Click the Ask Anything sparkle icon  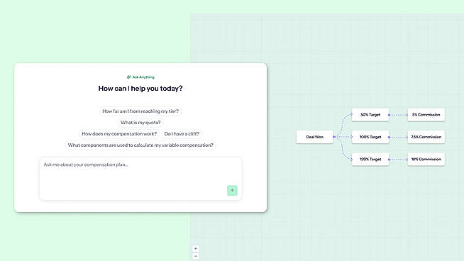(x=128, y=77)
